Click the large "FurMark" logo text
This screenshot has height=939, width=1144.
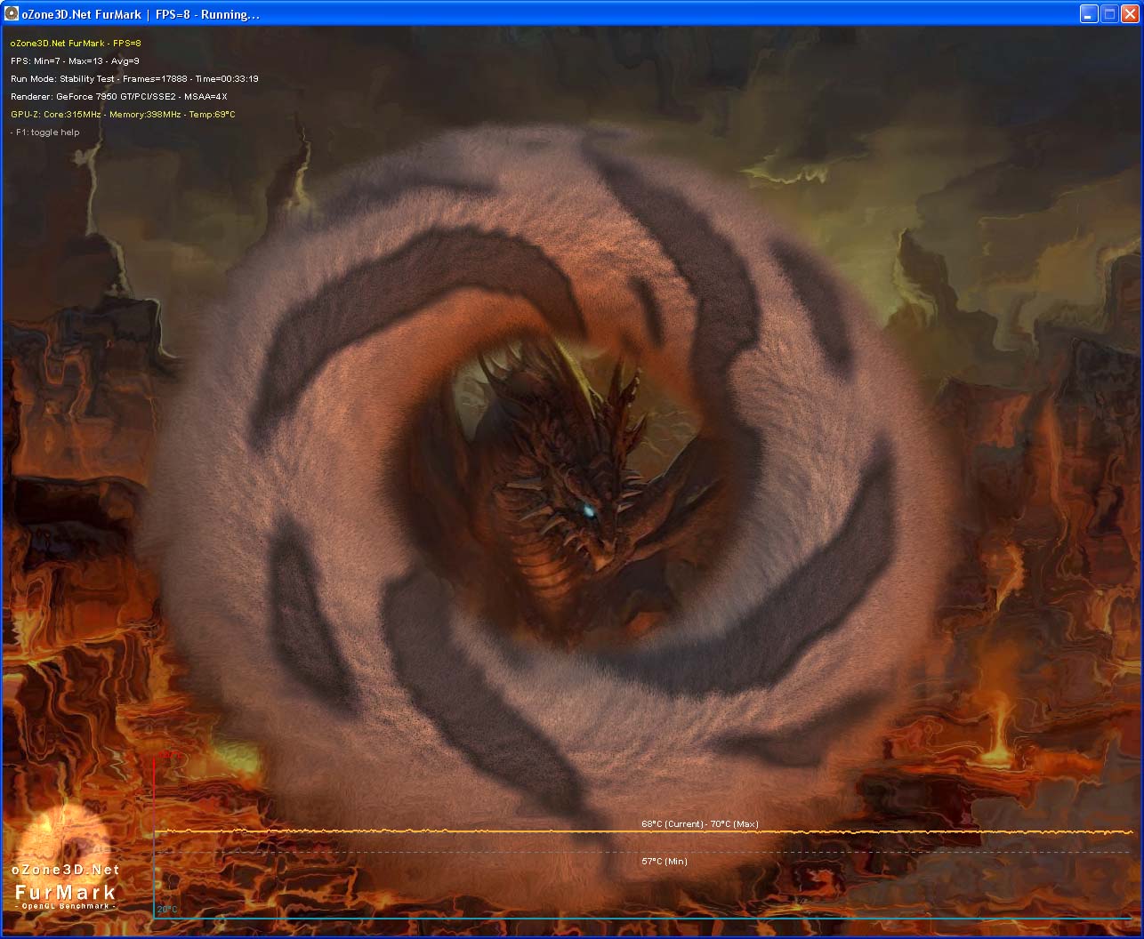coord(66,892)
